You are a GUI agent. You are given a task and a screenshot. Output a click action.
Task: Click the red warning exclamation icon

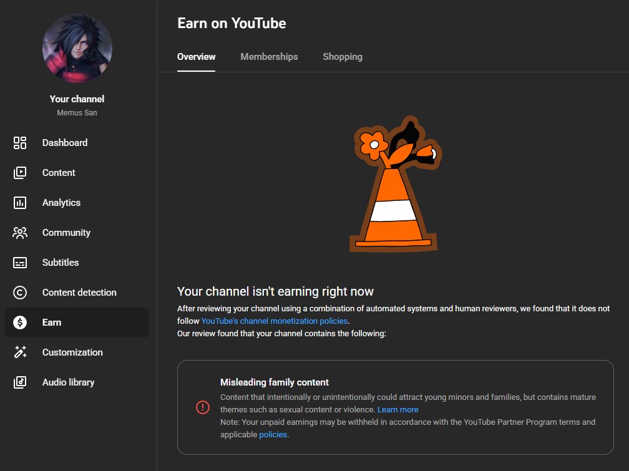(x=203, y=407)
